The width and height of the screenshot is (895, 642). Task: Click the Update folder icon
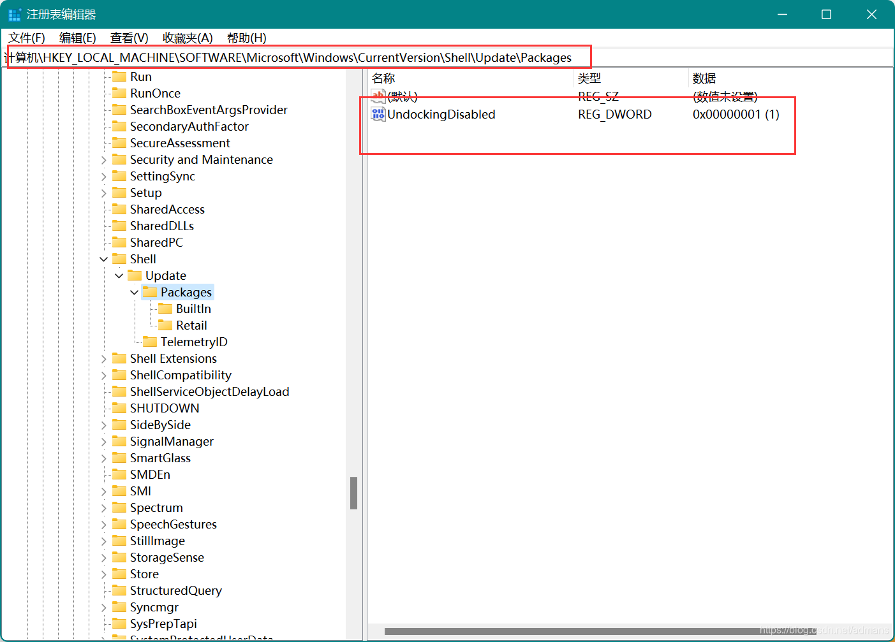[135, 275]
